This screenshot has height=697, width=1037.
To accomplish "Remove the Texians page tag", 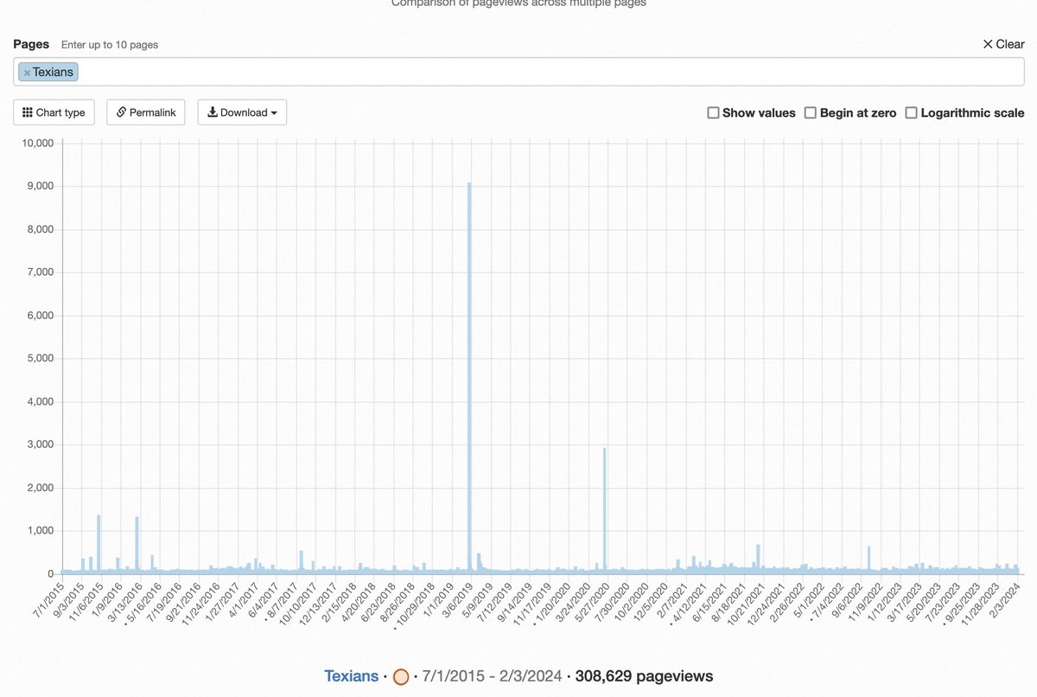I will pyautogui.click(x=27, y=73).
